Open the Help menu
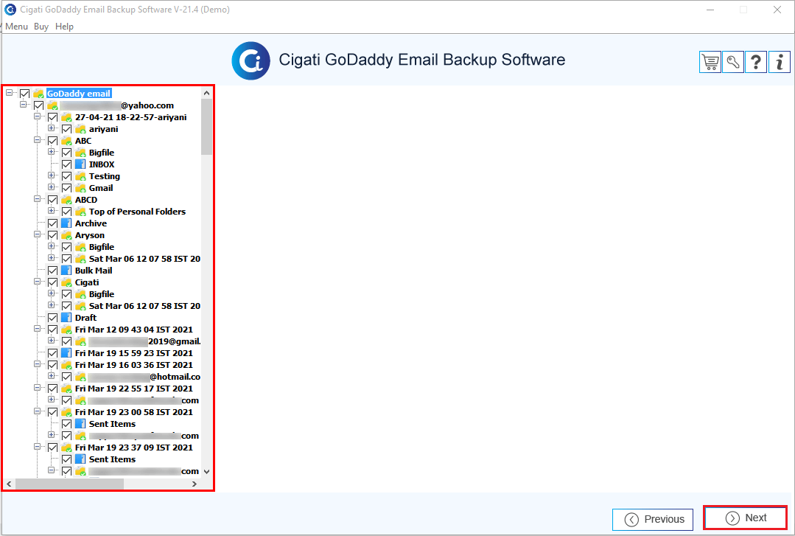795x536 pixels. click(x=64, y=27)
